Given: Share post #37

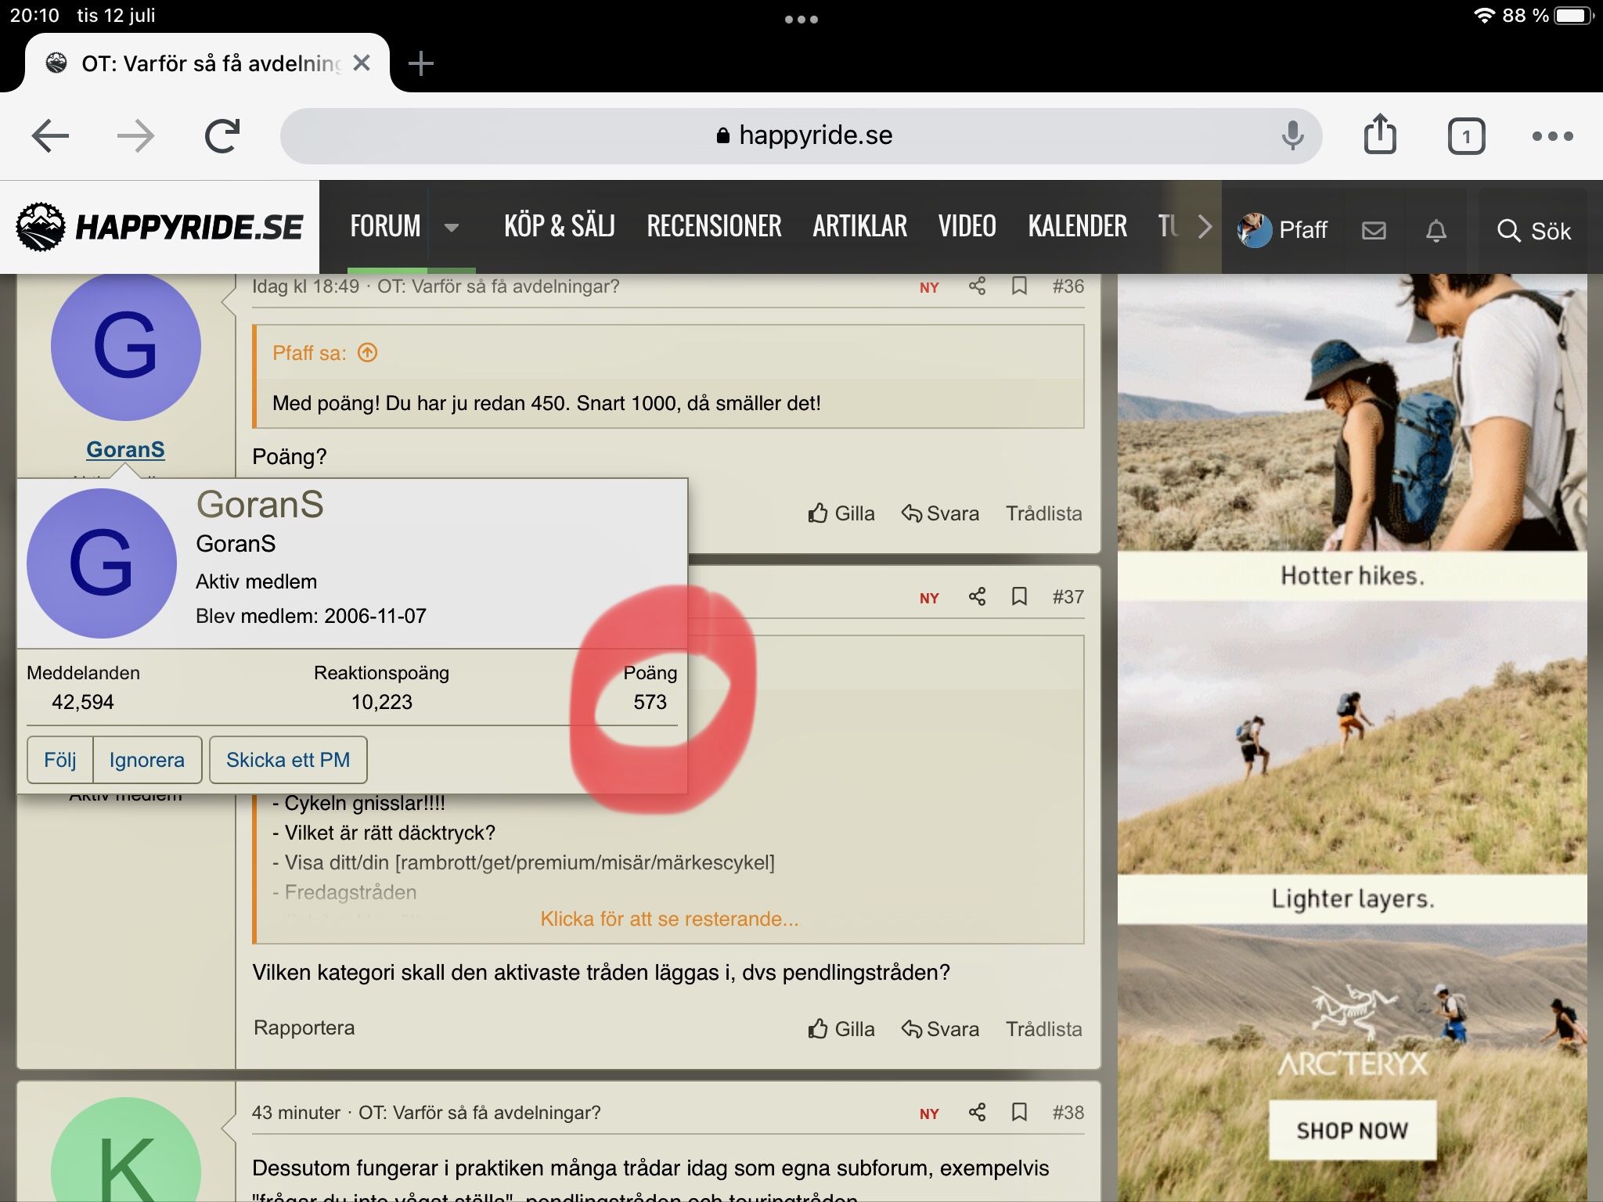Looking at the screenshot, I should (x=977, y=597).
